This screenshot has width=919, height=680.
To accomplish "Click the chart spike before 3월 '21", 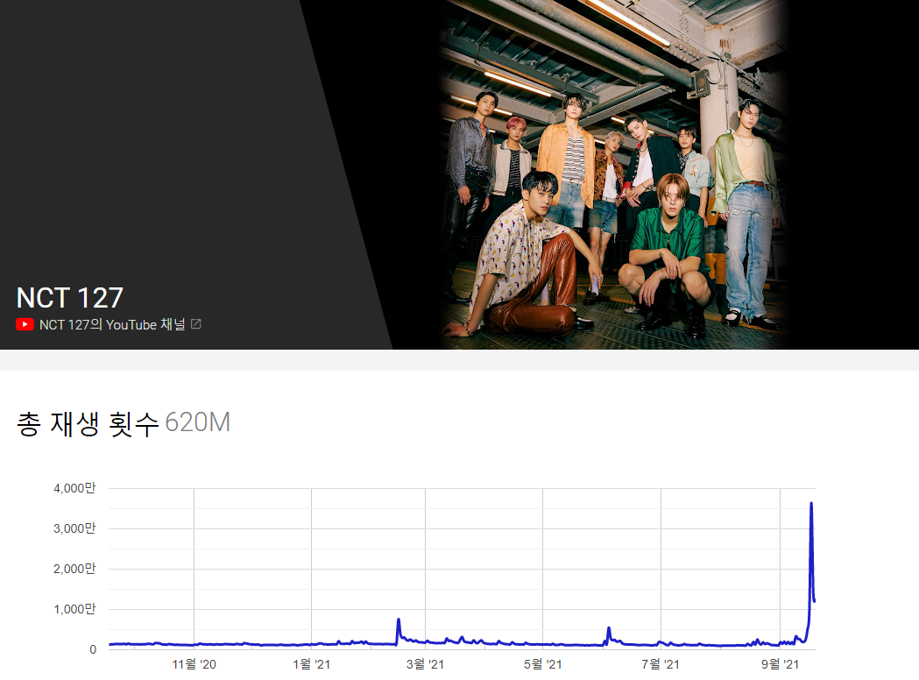I will (x=399, y=620).
